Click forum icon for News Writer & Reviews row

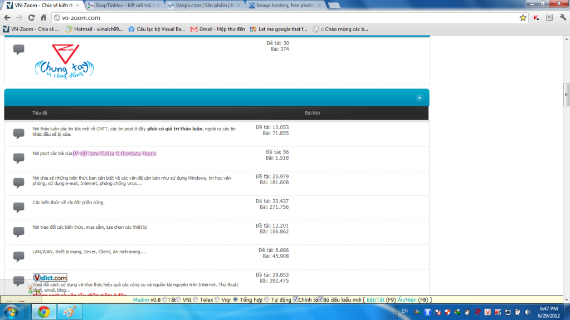pyautogui.click(x=18, y=158)
